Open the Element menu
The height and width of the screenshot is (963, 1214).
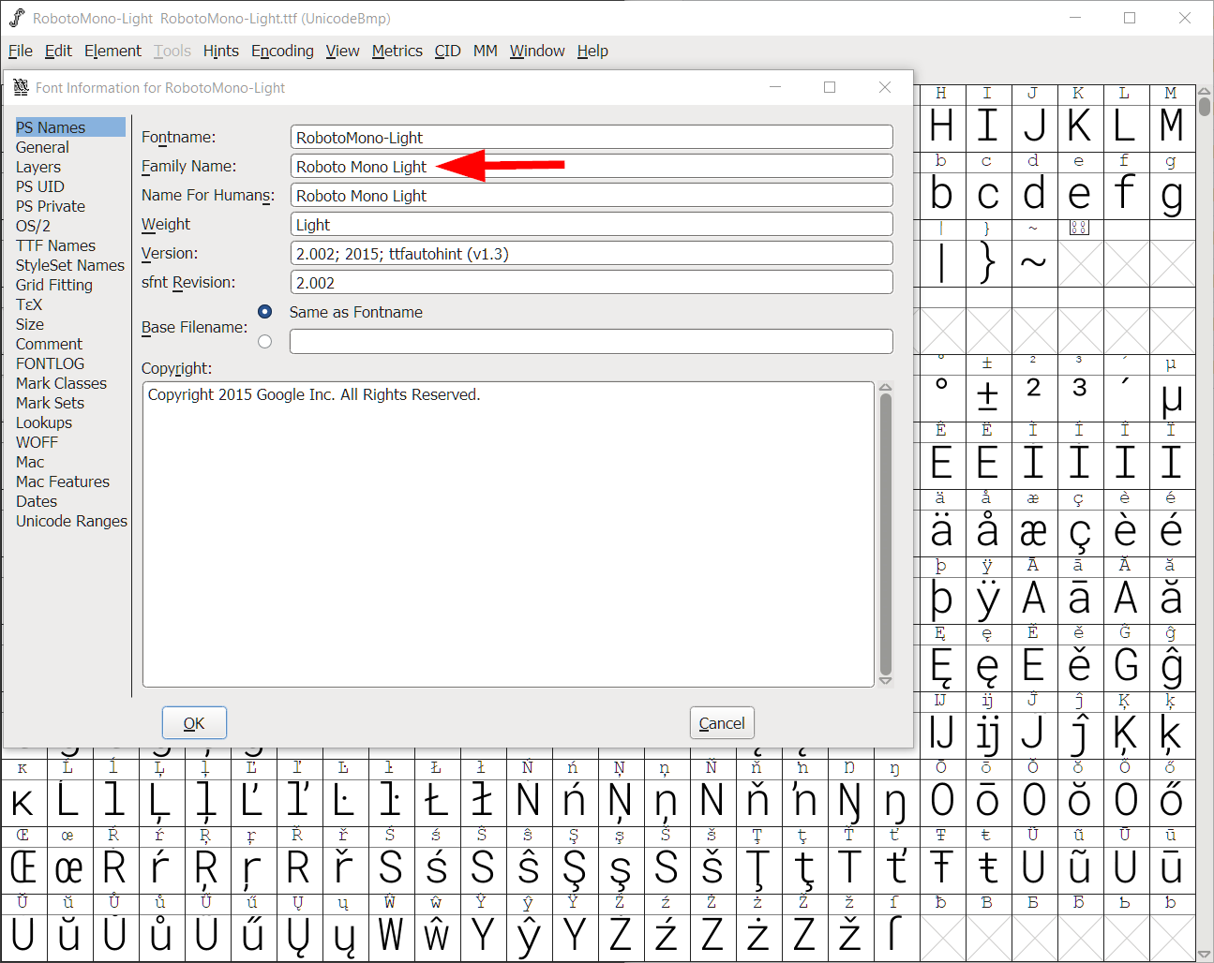[112, 51]
